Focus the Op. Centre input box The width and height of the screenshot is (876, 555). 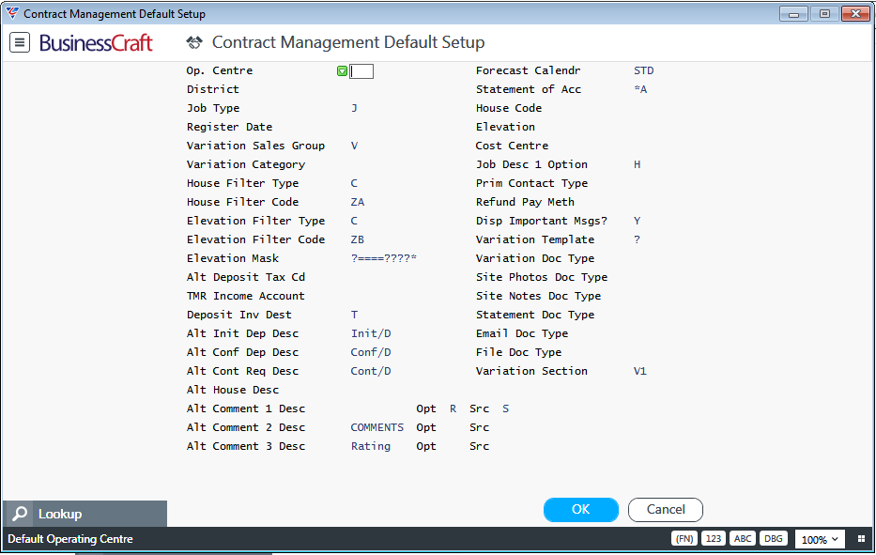[x=361, y=71]
